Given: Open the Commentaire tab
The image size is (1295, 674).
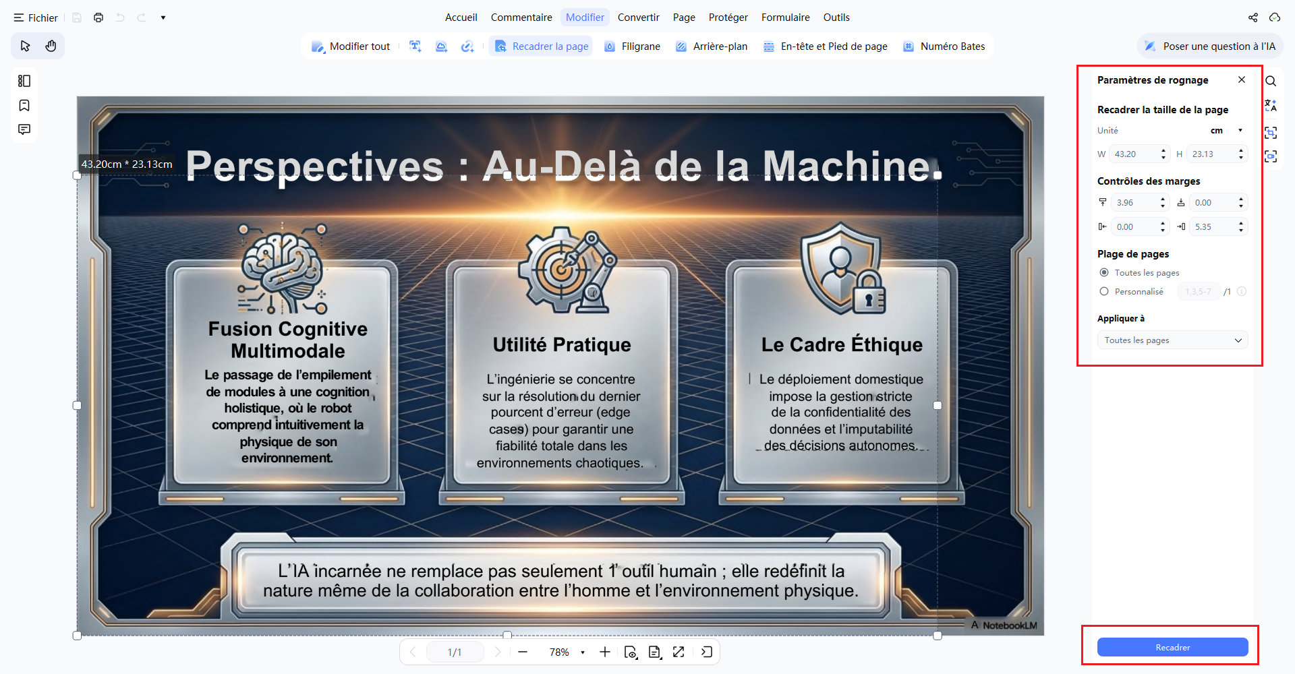Looking at the screenshot, I should pyautogui.click(x=521, y=18).
